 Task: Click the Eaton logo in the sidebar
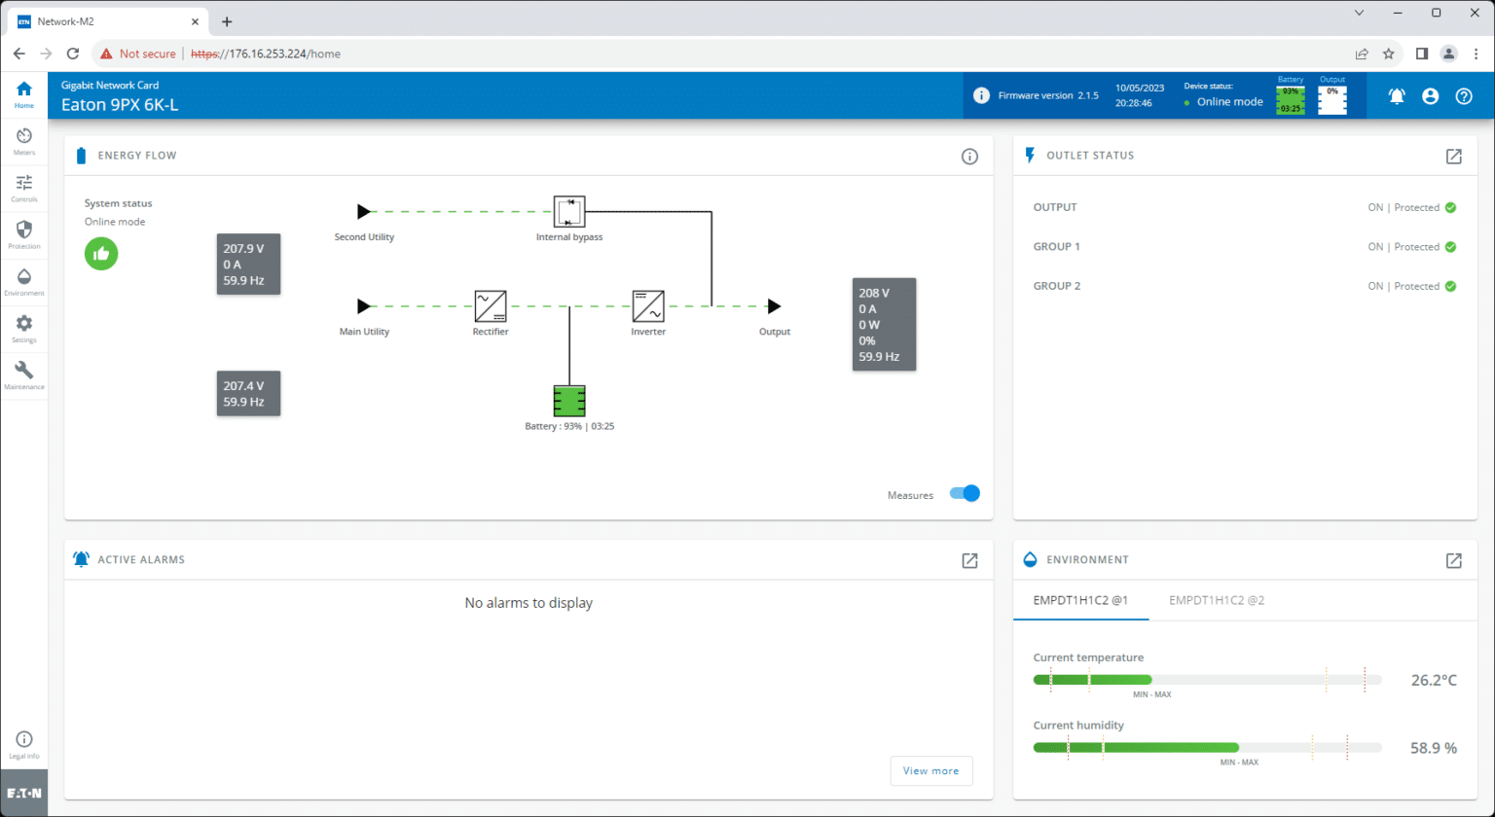coord(23,793)
